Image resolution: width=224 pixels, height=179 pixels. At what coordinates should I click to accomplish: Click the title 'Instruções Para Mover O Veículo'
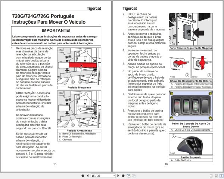click(x=49, y=22)
